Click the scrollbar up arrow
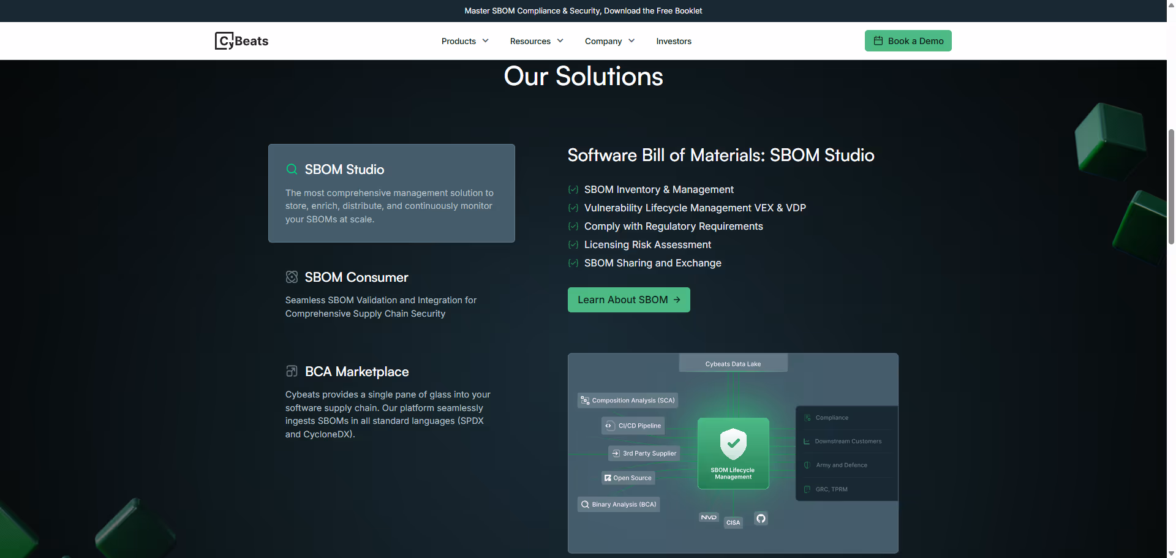1176x558 pixels. coord(1171,4)
